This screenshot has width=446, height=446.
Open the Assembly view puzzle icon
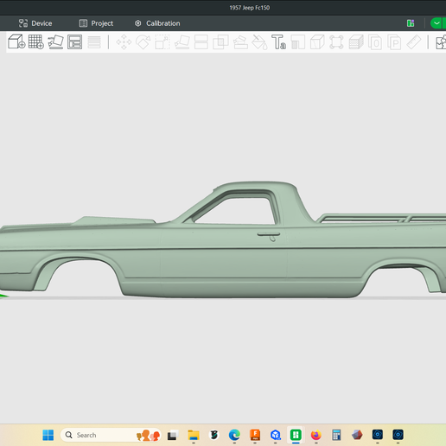[x=441, y=42]
